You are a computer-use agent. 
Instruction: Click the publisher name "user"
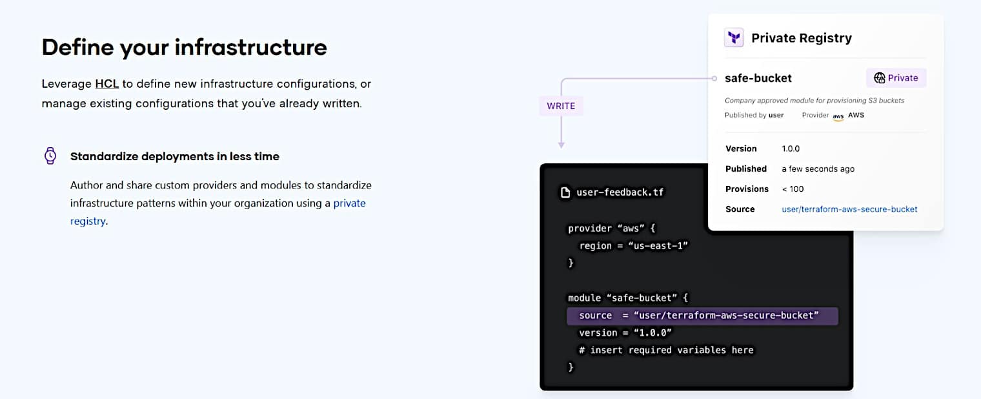(x=776, y=116)
